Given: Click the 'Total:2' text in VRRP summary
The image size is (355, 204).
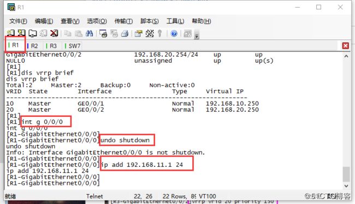Looking at the screenshot, I should point(19,85).
